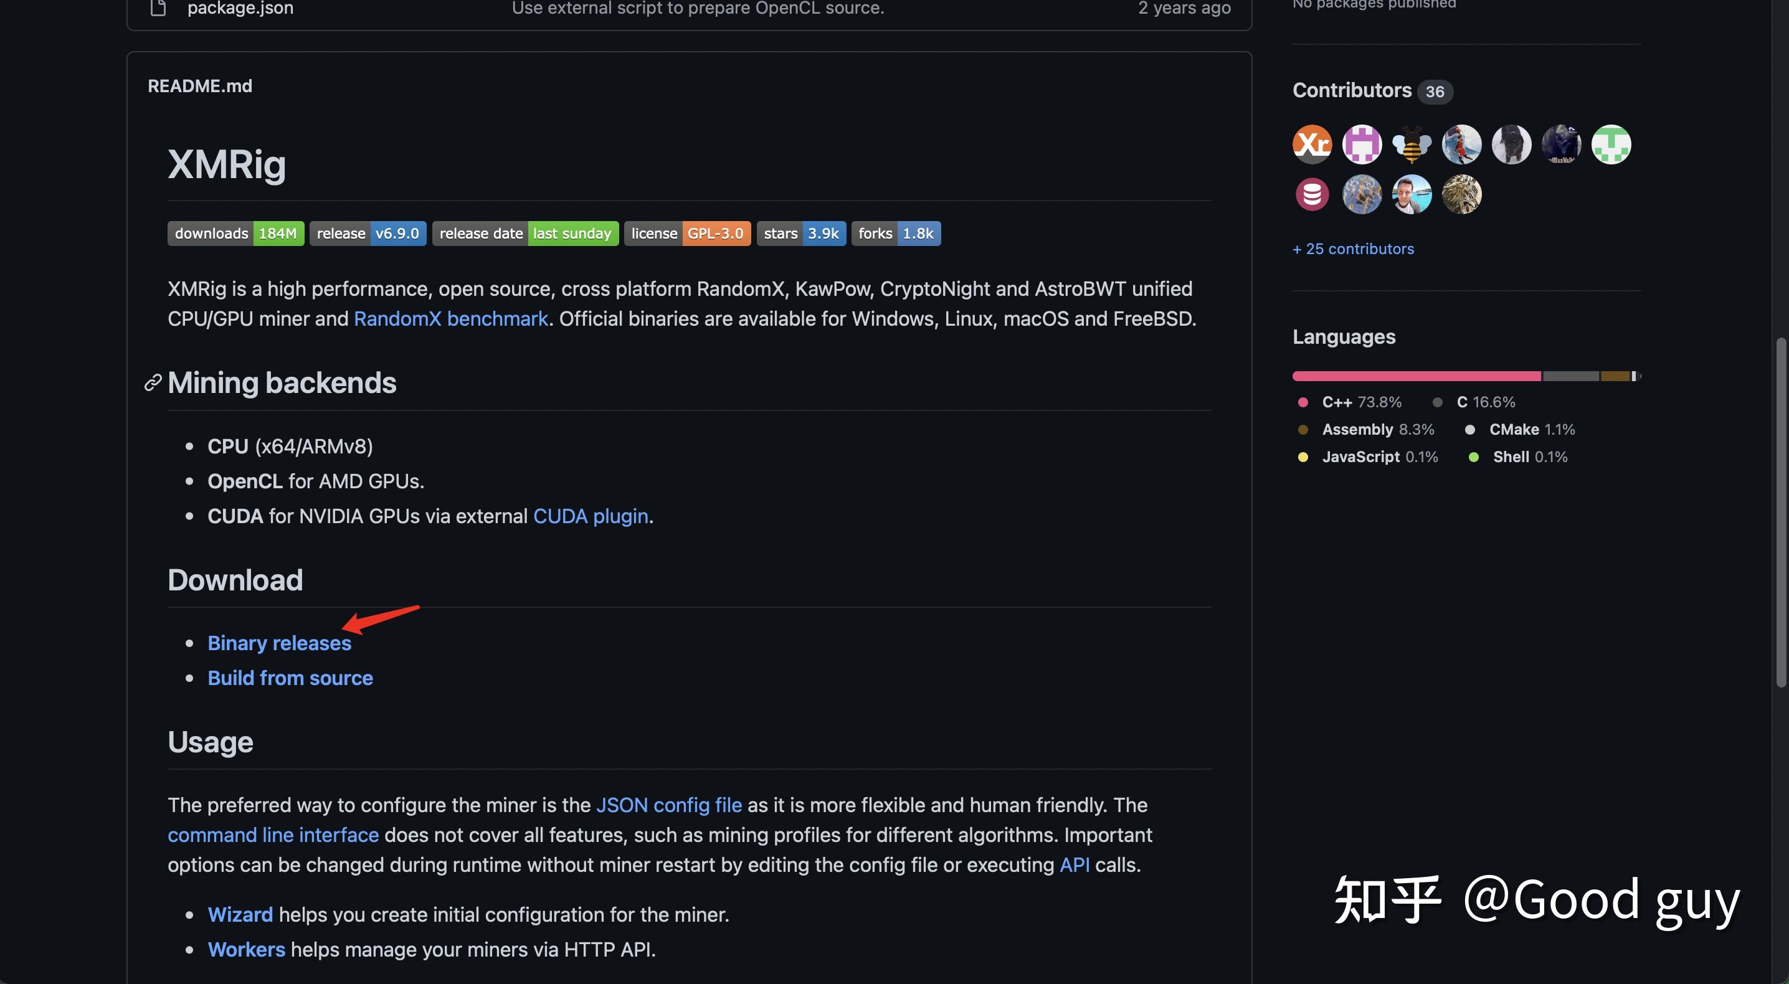Open the package.json file entry
1789x984 pixels.
pyautogui.click(x=240, y=8)
